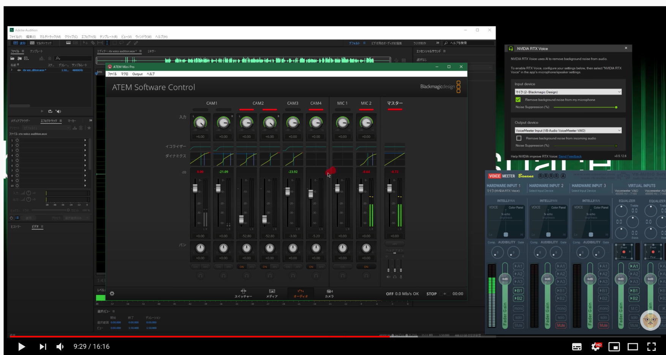666x355 pixels.
Task: Click master headphone icon below mini faders
Action: click(395, 277)
